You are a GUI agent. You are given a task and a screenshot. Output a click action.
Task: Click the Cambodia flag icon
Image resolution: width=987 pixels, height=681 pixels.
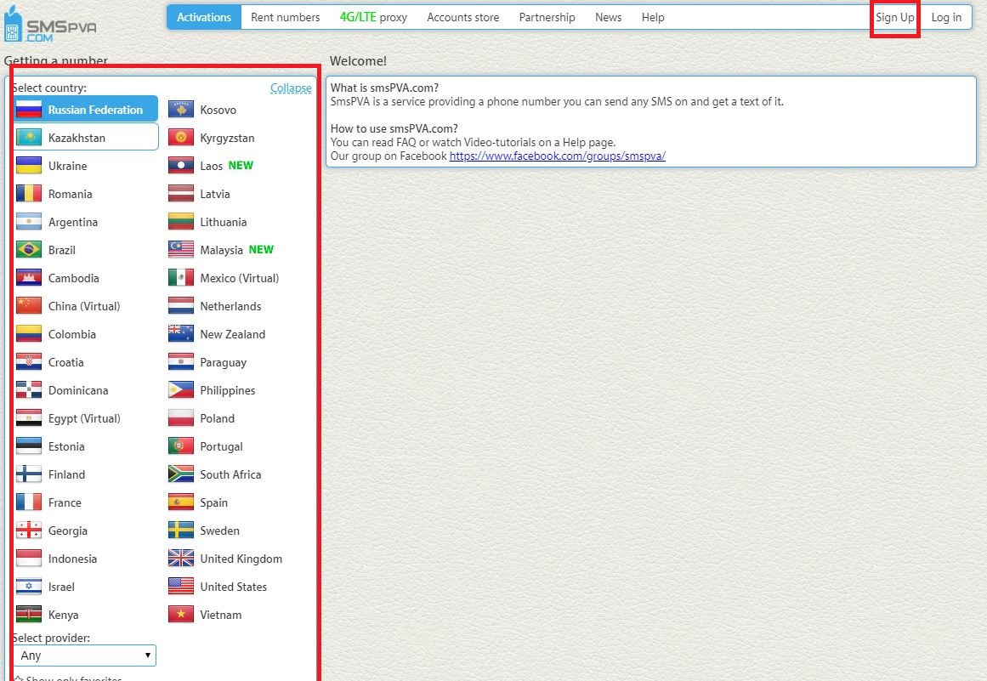pyautogui.click(x=29, y=278)
